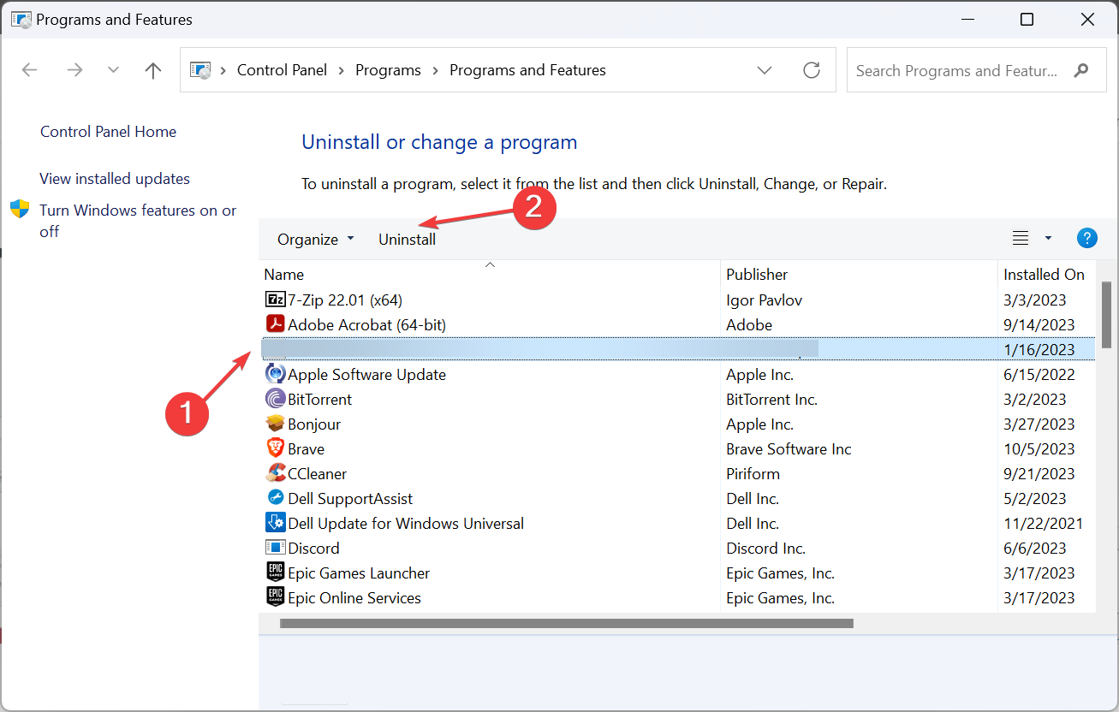Click the search magnifier icon
1119x712 pixels.
[x=1081, y=70]
